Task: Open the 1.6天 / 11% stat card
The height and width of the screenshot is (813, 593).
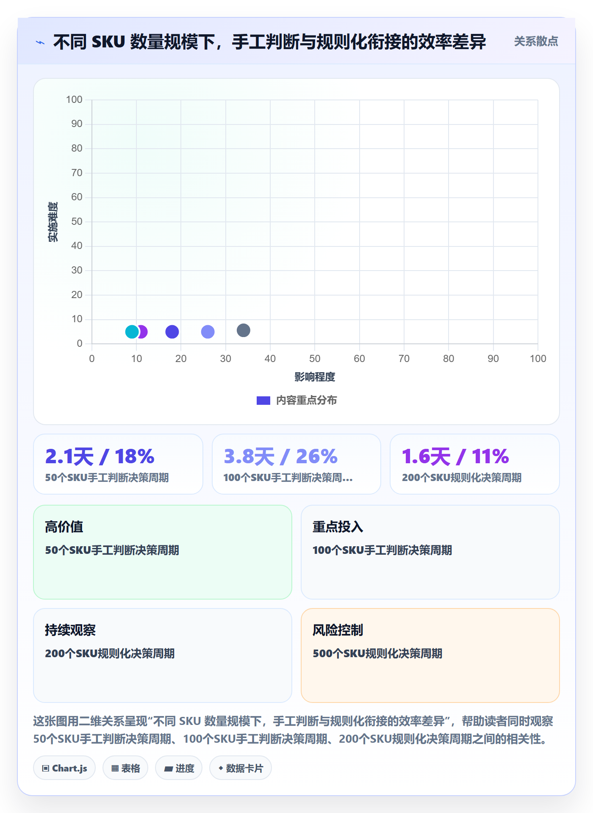Action: (475, 464)
